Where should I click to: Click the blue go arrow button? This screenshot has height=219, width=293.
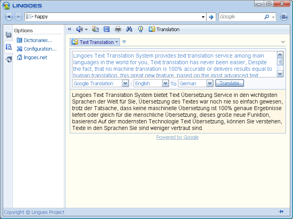(211, 17)
